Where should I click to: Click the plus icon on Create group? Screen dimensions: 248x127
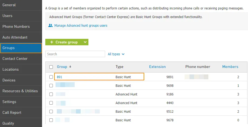pyautogui.click(x=52, y=42)
